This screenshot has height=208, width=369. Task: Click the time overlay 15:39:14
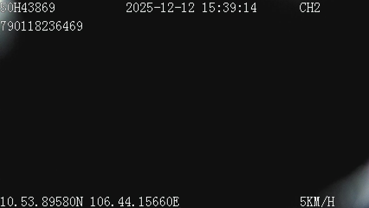coord(229,8)
